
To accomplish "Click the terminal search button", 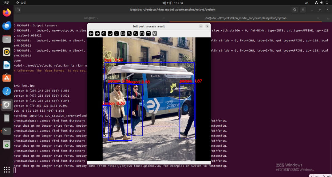I will (294, 10).
